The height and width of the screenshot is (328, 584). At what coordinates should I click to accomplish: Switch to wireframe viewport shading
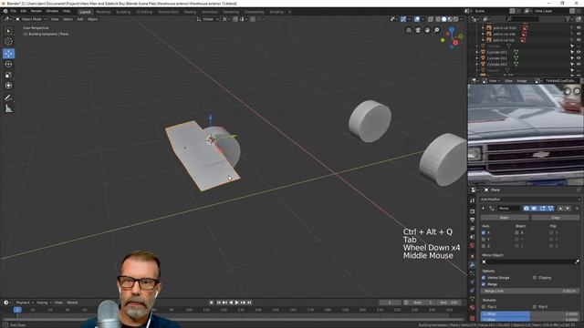click(x=438, y=19)
